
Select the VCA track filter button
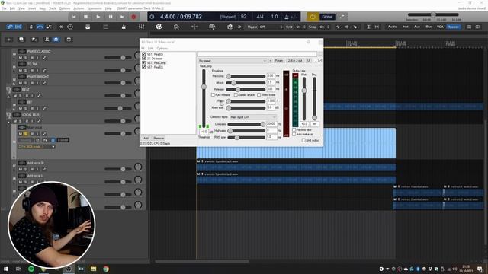click(x=440, y=27)
